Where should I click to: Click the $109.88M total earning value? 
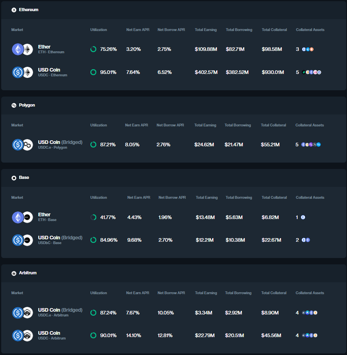[x=206, y=49]
